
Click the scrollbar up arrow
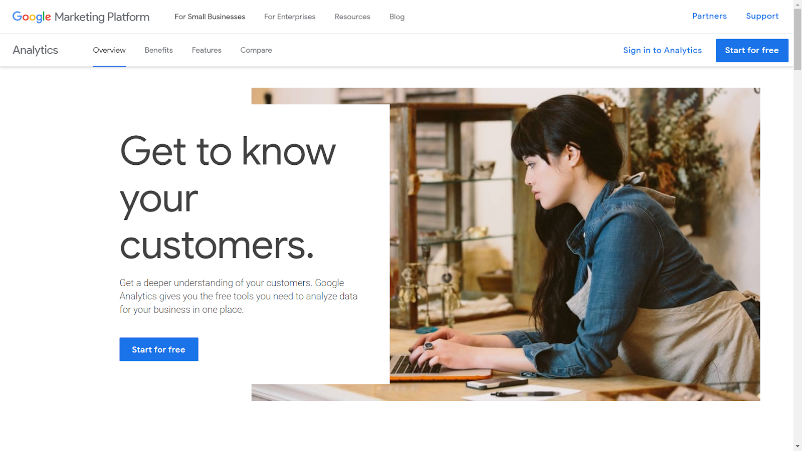point(797,4)
